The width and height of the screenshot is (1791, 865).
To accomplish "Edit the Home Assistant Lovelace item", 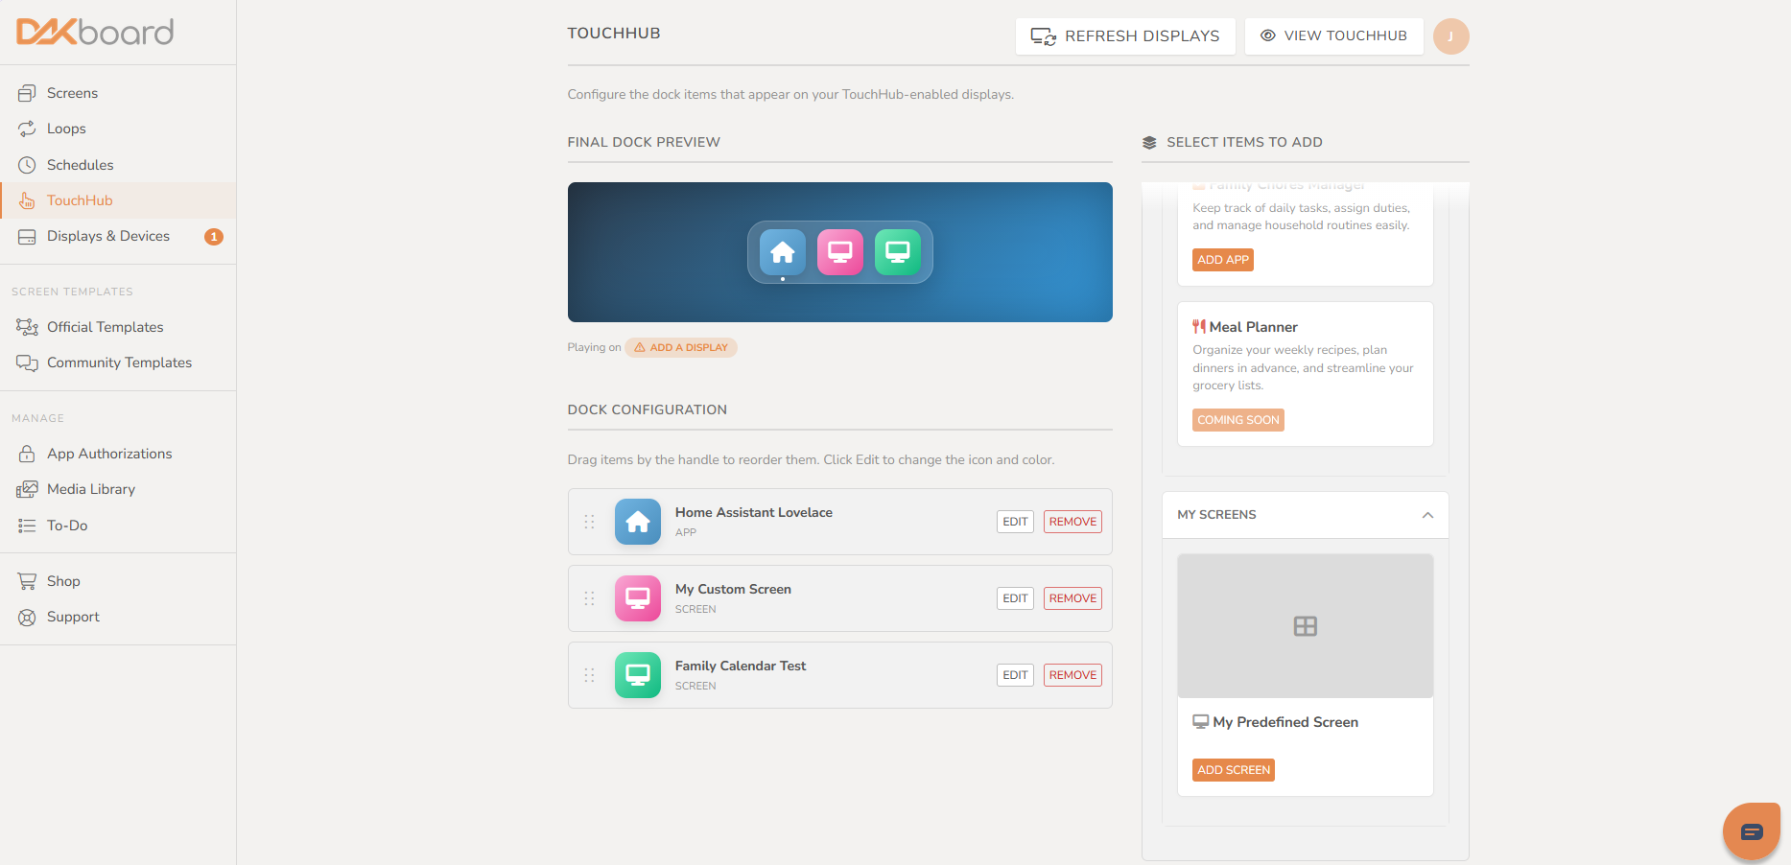I will pos(1015,522).
